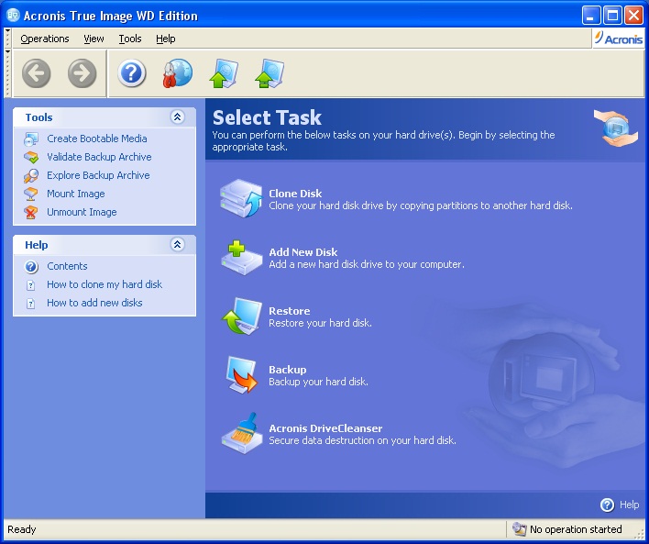The width and height of the screenshot is (649, 544).
Task: Click the Mount Image link
Action: tap(76, 194)
